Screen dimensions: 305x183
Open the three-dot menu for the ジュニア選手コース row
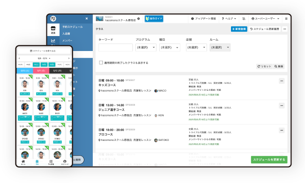pos(282,105)
